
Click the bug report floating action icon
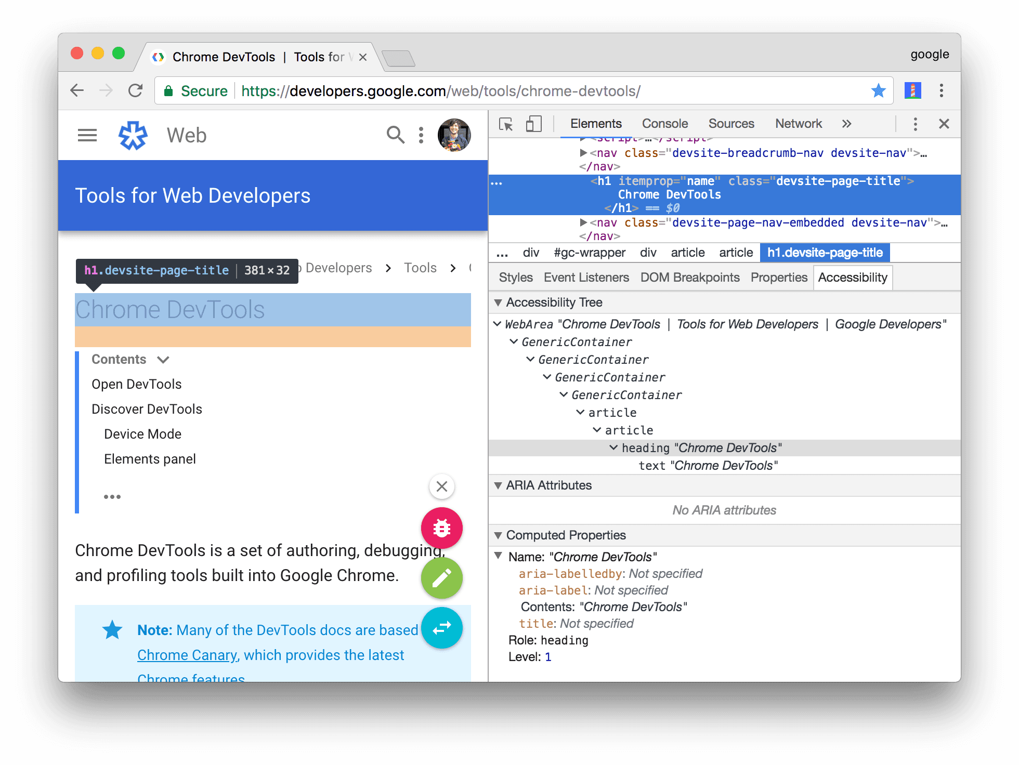pyautogui.click(x=441, y=529)
